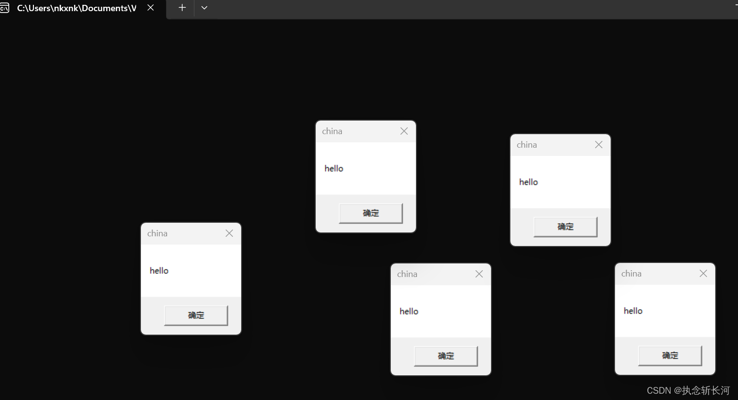This screenshot has width=738, height=400.
Task: Open the new-tab profile dropdown chevron
Action: pyautogui.click(x=204, y=8)
